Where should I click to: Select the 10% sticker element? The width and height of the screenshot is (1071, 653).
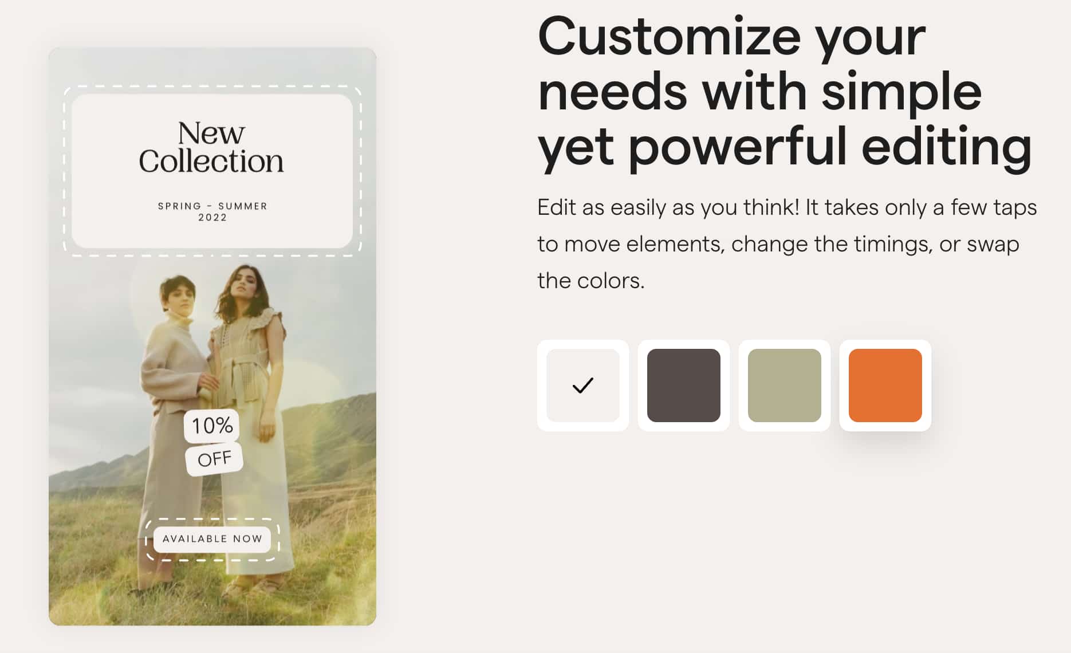pyautogui.click(x=211, y=426)
